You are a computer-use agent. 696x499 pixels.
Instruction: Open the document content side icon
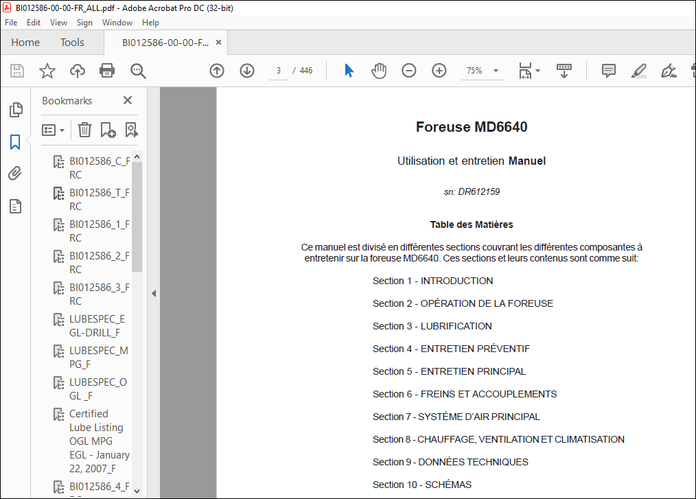16,206
